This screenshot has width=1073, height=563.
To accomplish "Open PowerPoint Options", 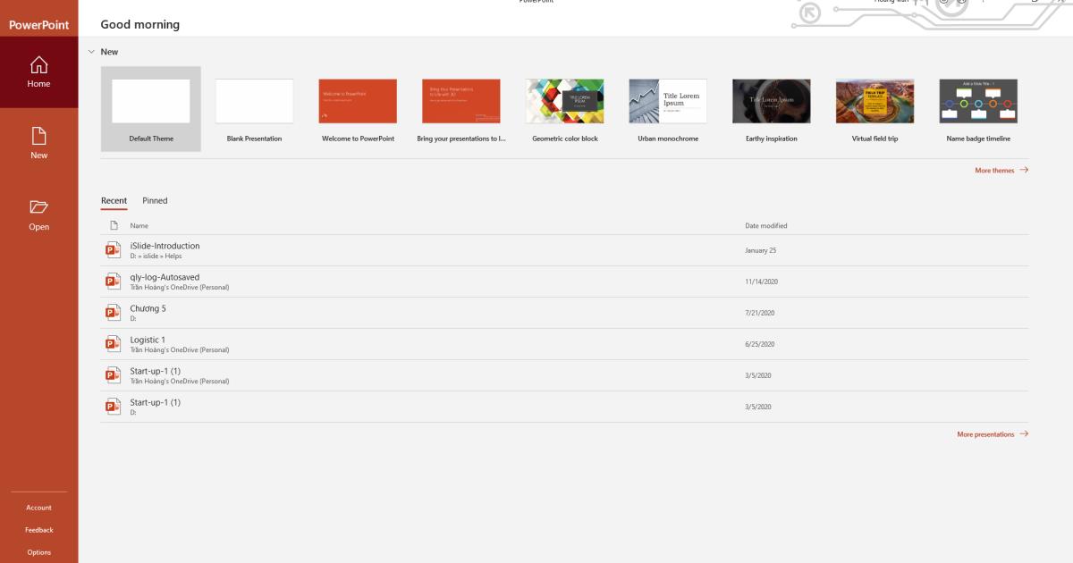I will pyautogui.click(x=38, y=552).
